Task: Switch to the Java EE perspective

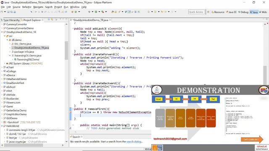Action: [231, 12]
